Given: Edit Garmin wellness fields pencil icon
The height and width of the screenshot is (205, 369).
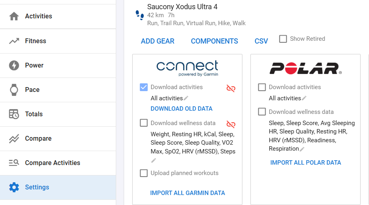Looking at the screenshot, I should click(153, 161).
